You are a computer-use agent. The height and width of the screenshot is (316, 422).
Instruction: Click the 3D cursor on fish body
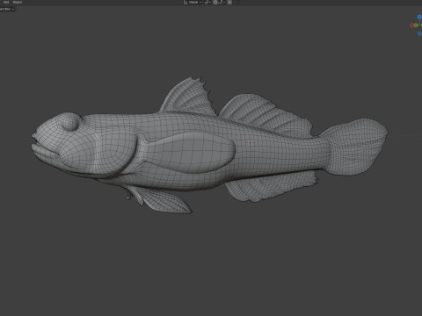(250, 143)
